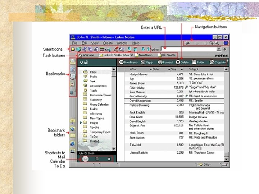Viewport: 259px width, 194px height.
Task: Open the To Do checklist bookmark icon
Action: [x=73, y=84]
